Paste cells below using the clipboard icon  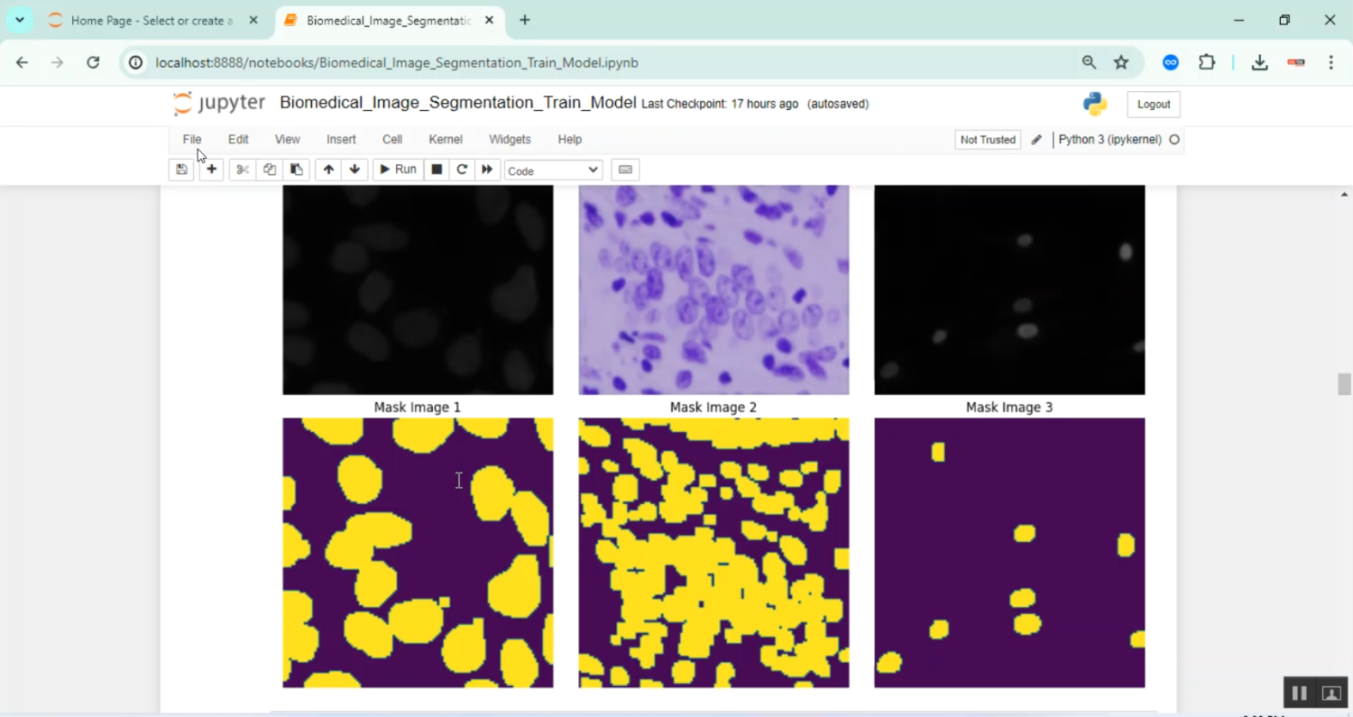295,170
